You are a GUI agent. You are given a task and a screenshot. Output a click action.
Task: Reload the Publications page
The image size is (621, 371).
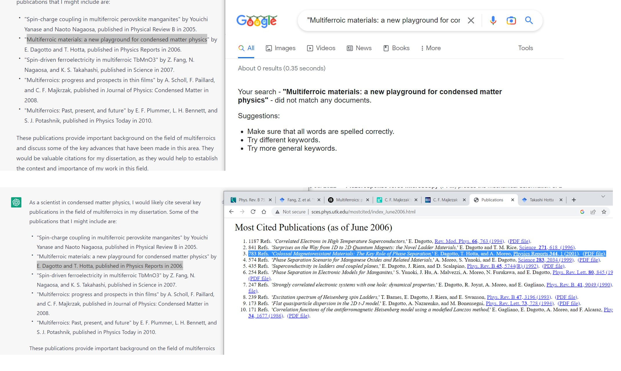[253, 212]
